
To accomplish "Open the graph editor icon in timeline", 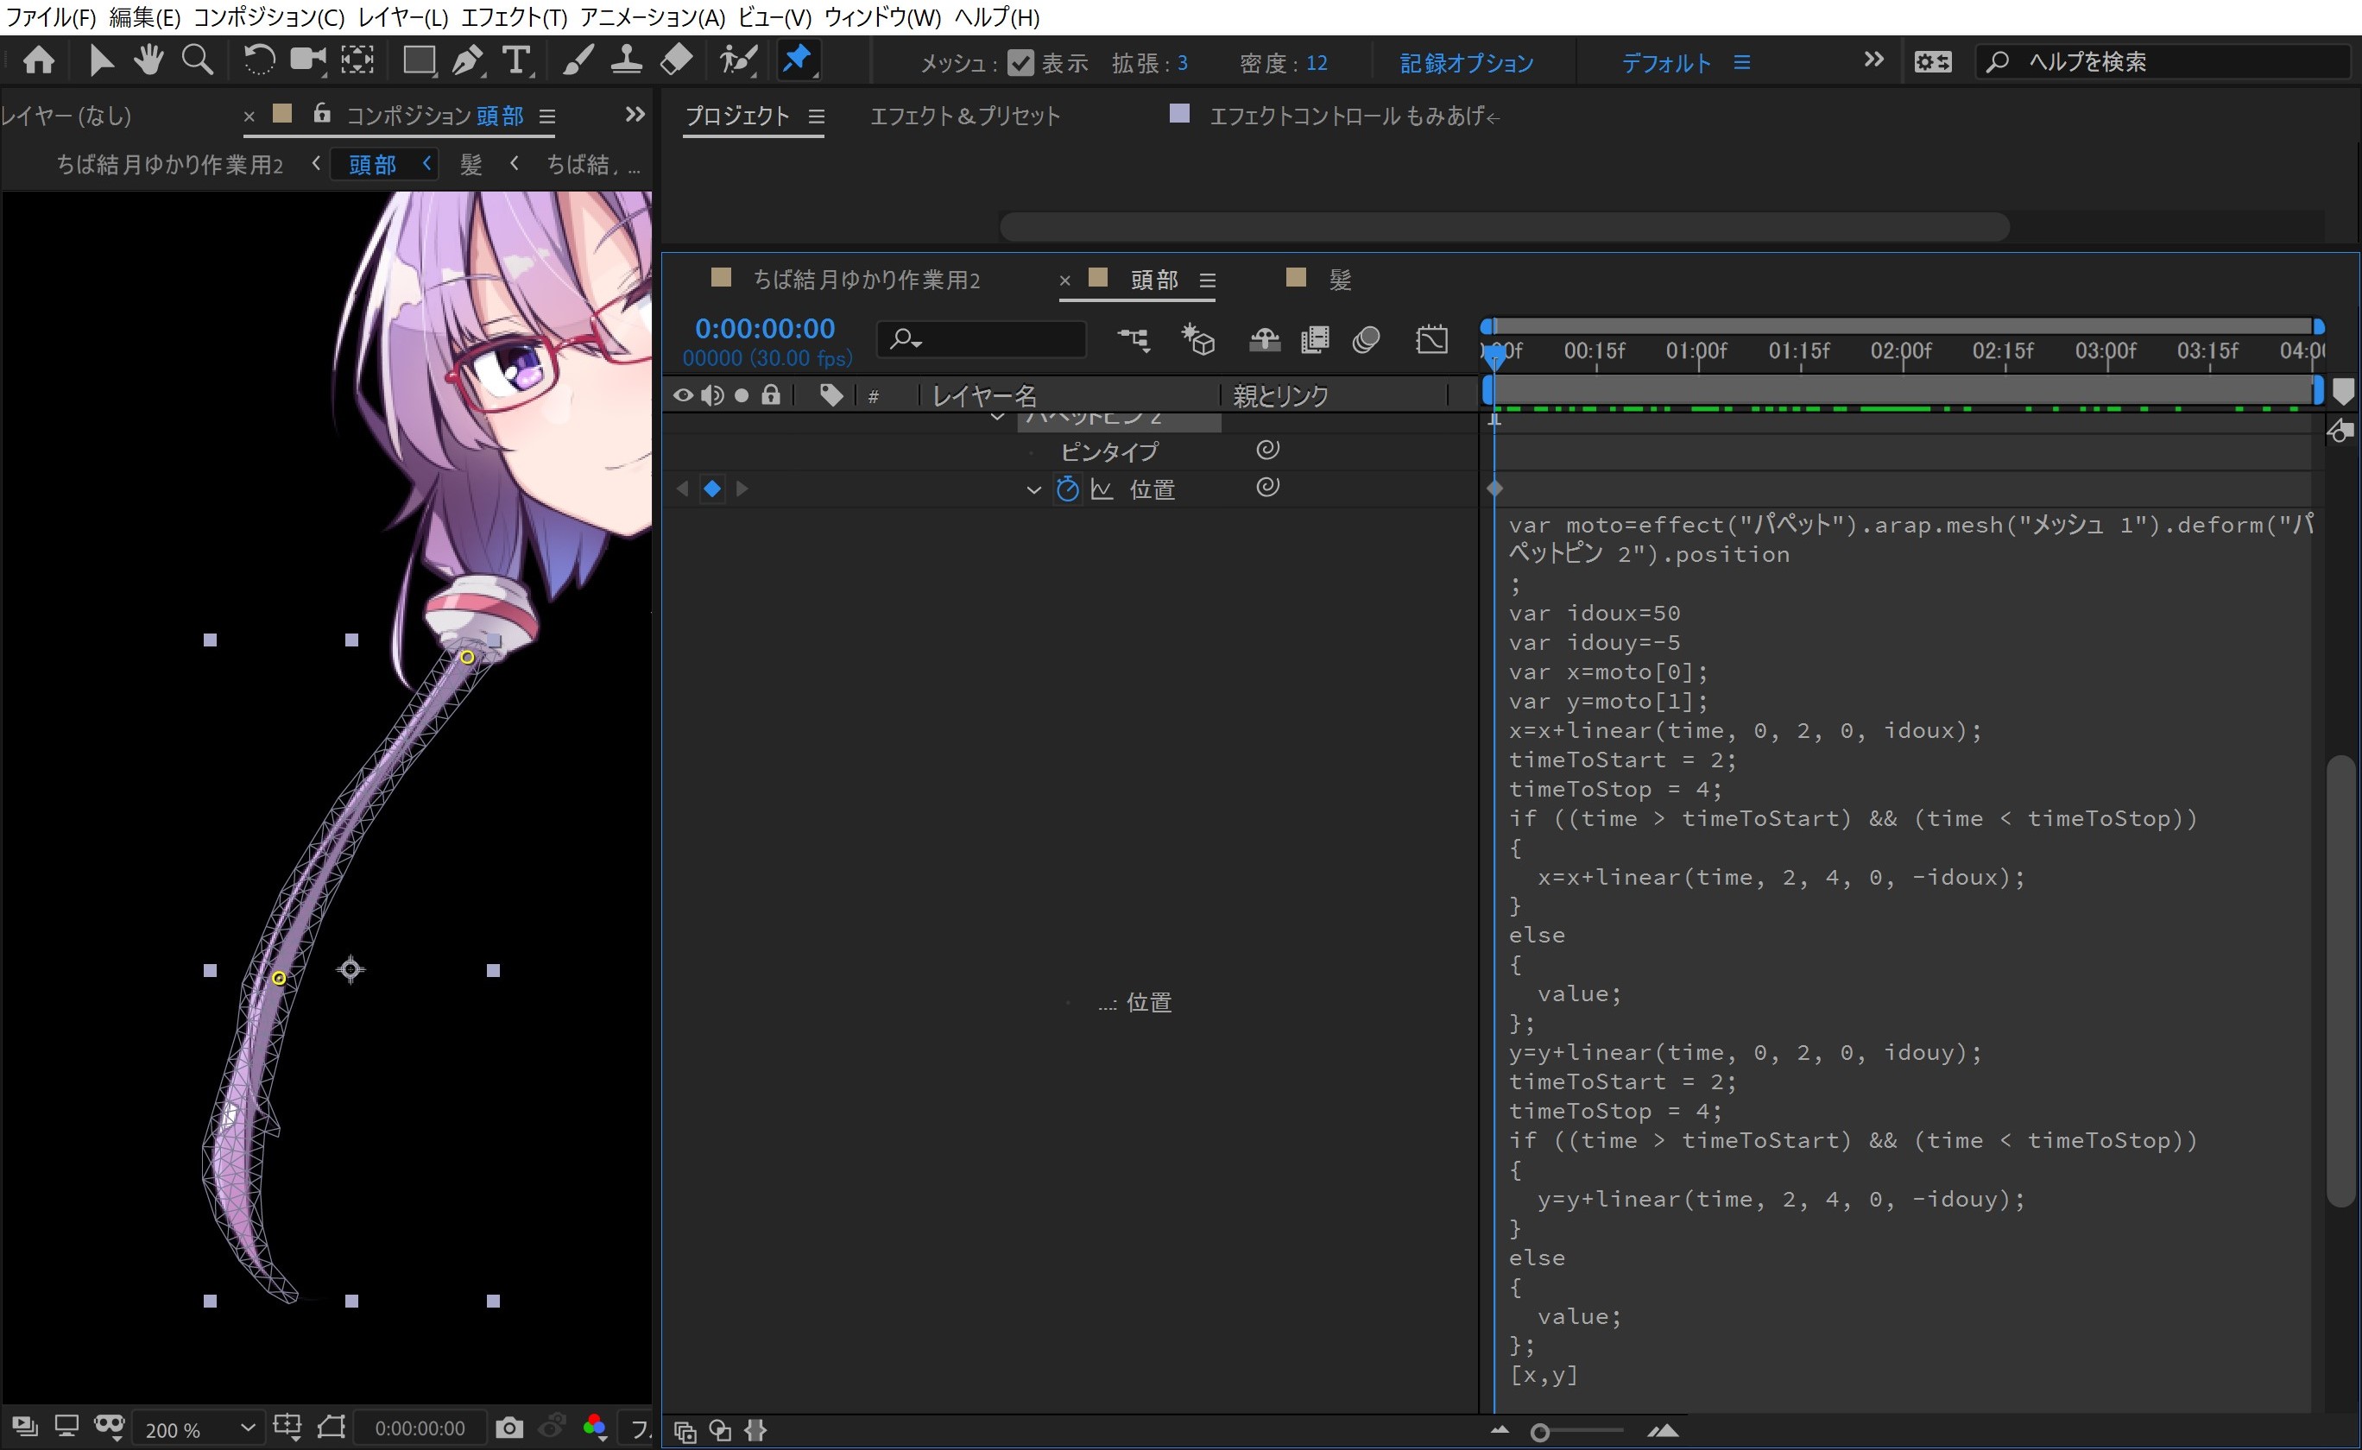I will (1430, 339).
